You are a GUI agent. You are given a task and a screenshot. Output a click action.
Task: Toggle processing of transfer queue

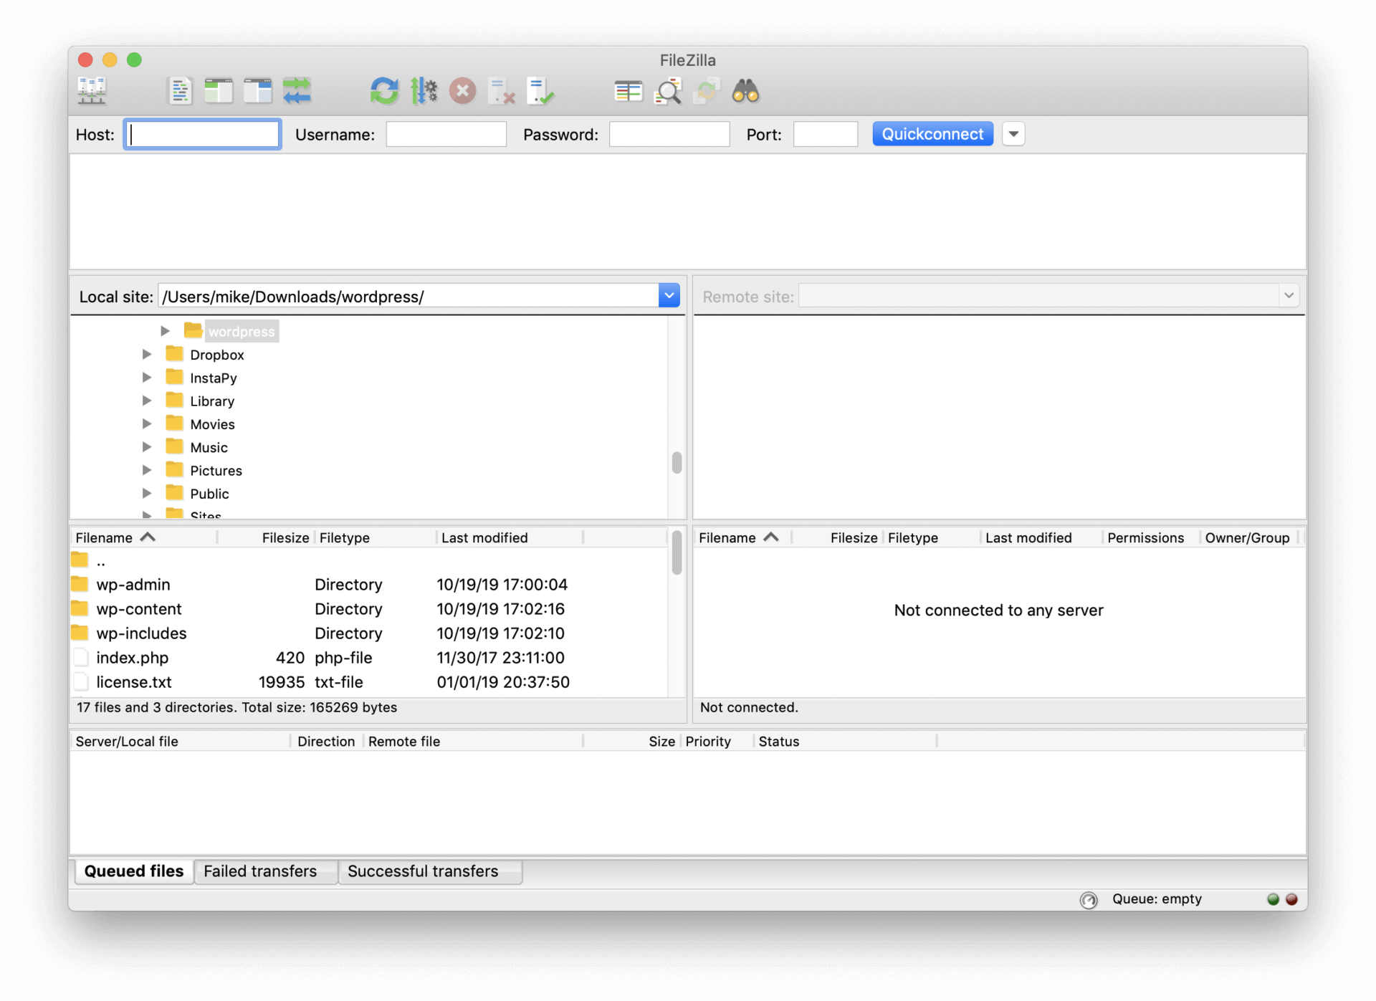(x=424, y=91)
